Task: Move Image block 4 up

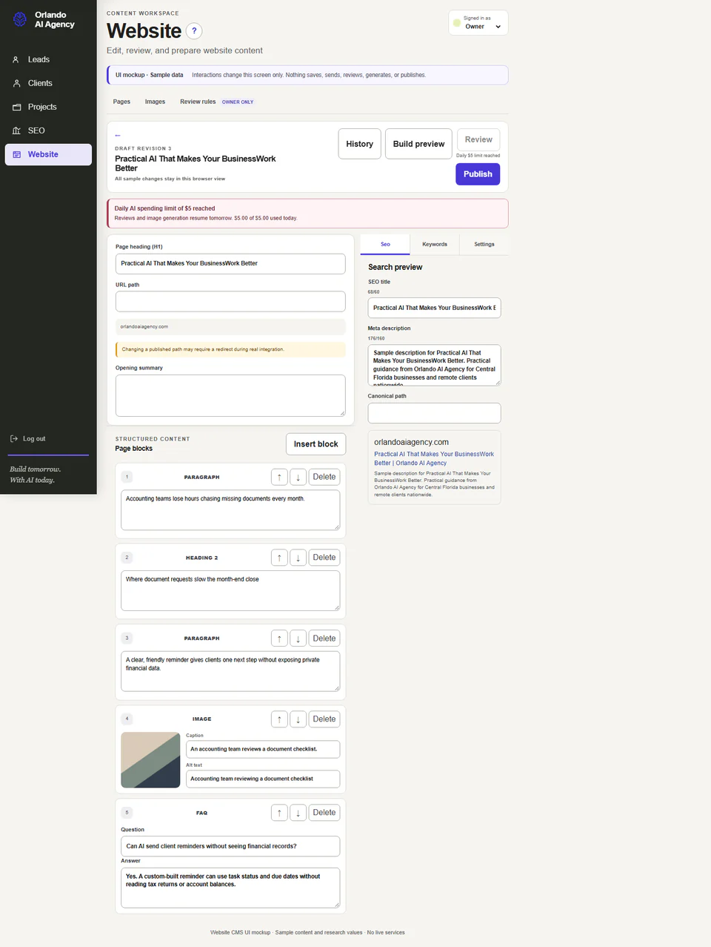Action: (x=279, y=719)
